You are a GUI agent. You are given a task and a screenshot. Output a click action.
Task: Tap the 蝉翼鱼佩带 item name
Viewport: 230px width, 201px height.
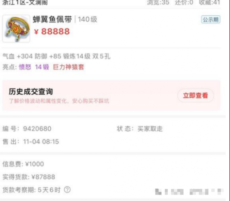click(x=52, y=19)
